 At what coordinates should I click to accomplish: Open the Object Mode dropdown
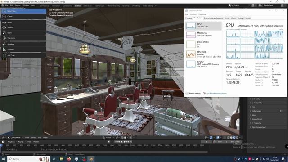click(15, 138)
